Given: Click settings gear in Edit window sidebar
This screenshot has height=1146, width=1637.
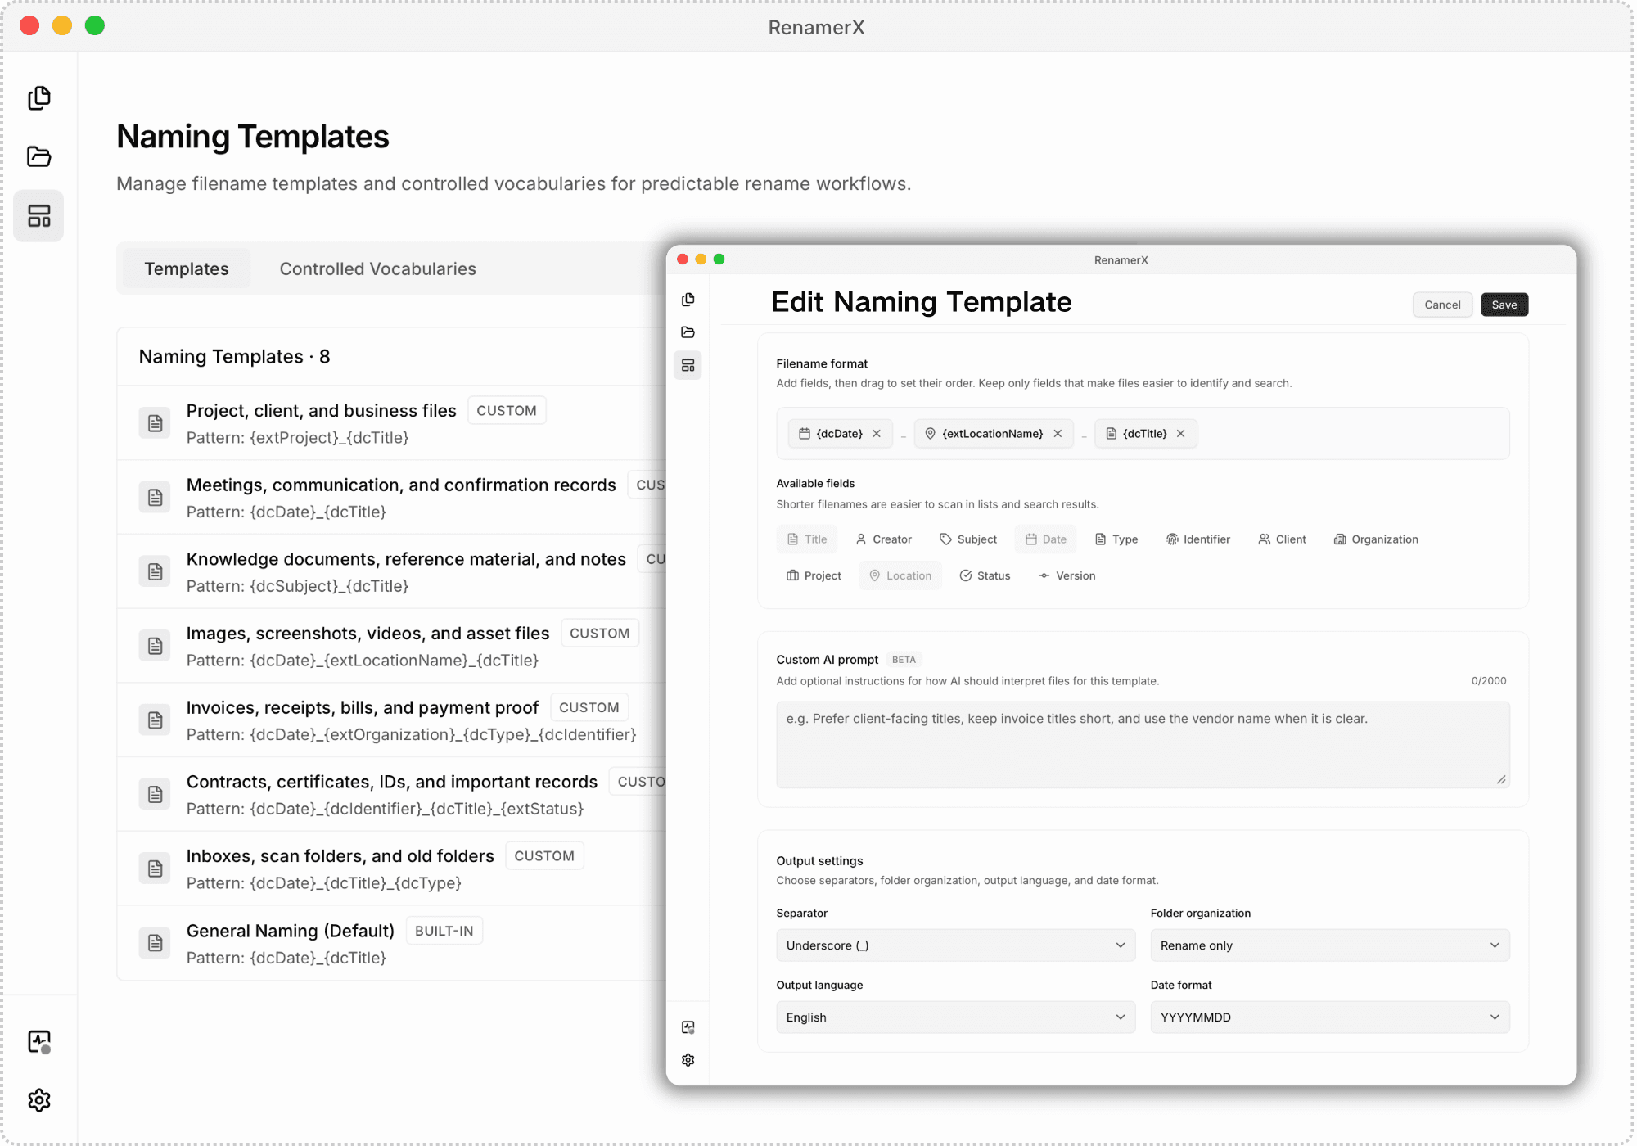Looking at the screenshot, I should click(688, 1060).
